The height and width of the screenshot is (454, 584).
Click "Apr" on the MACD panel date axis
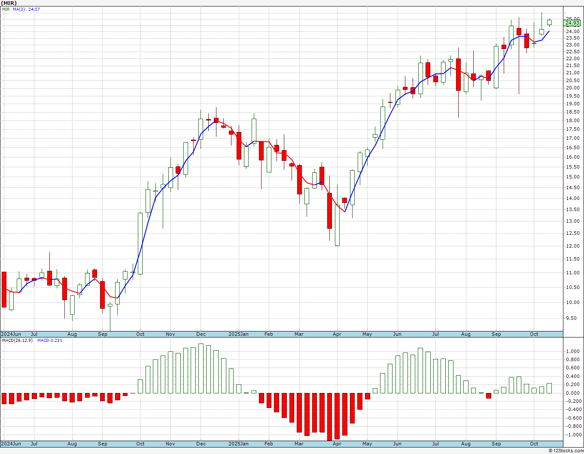click(337, 444)
